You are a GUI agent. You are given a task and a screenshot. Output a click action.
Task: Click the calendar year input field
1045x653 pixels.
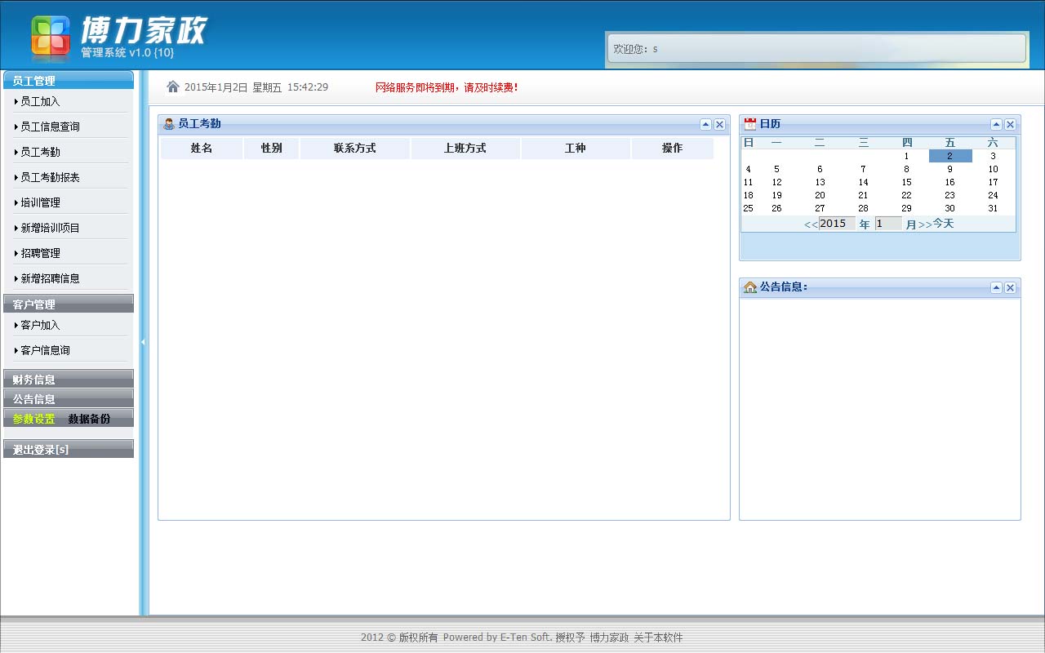coord(836,224)
